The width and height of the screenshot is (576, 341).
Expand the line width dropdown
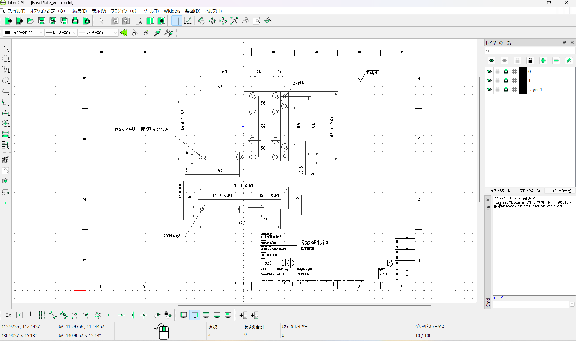coord(61,32)
